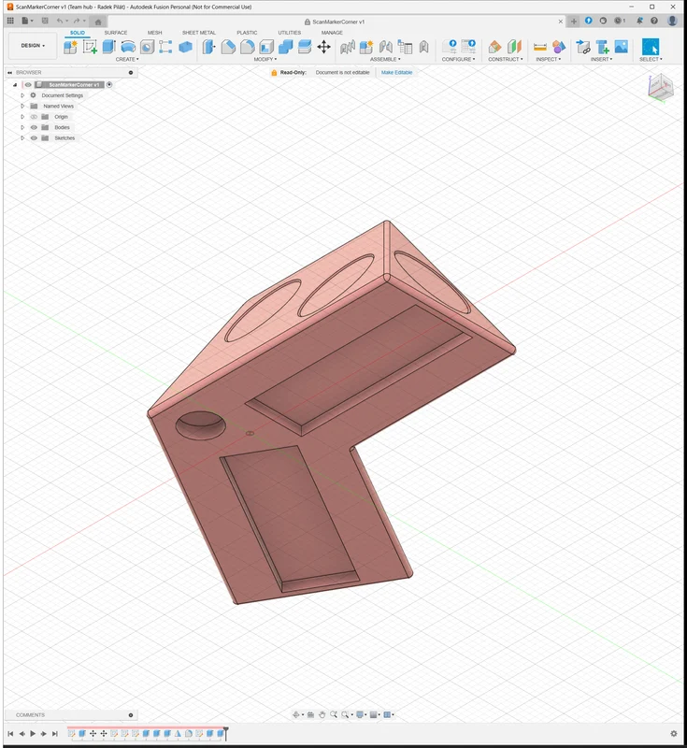
Task: Switch to the SHEET METAL tab
Action: (199, 33)
